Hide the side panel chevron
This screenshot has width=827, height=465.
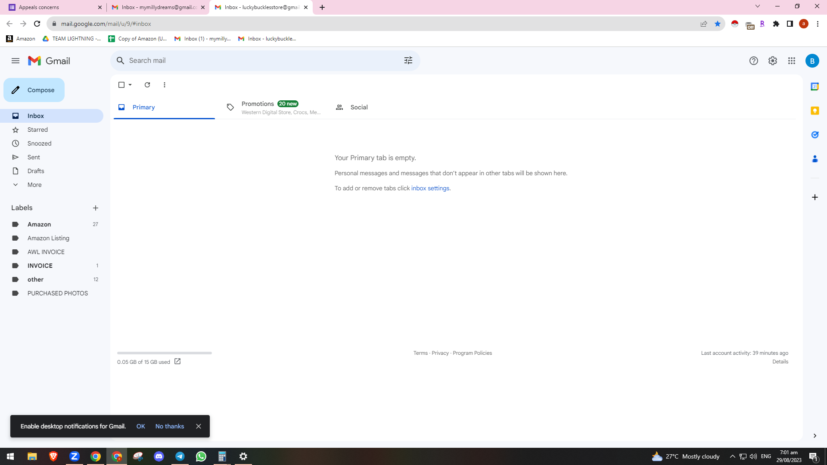click(x=815, y=436)
